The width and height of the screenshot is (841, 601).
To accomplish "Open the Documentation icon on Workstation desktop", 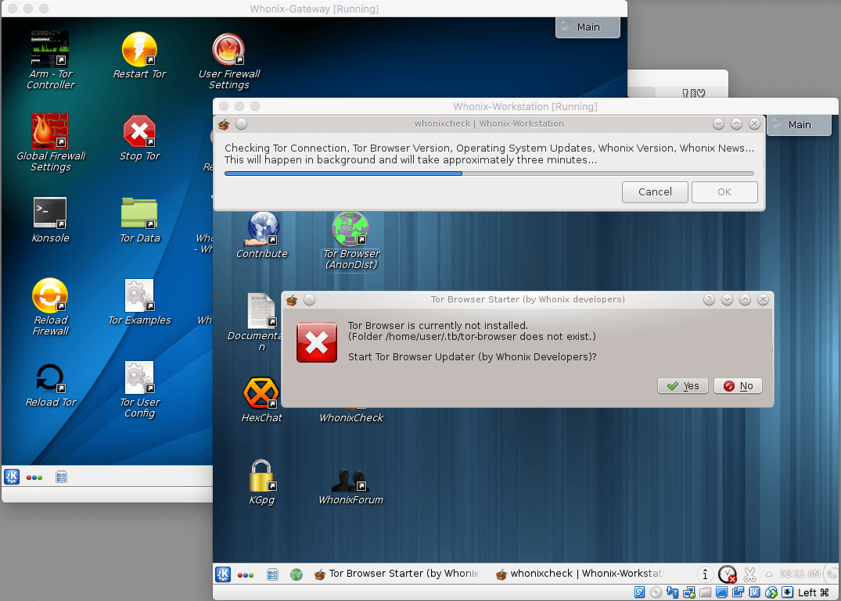I will point(261,322).
